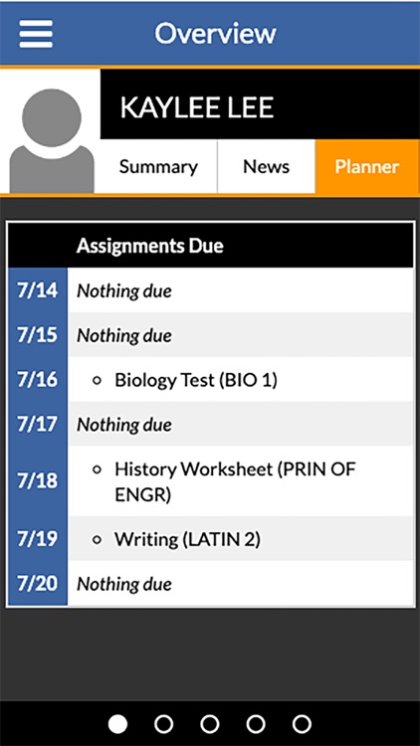Screen dimensions: 420x746
Task: Click the gray profile avatar picture
Action: (x=52, y=141)
